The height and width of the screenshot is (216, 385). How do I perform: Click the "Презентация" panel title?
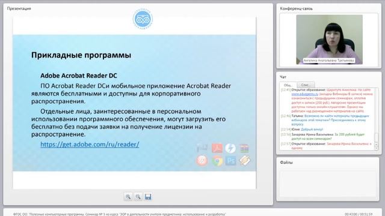[x=19, y=8]
